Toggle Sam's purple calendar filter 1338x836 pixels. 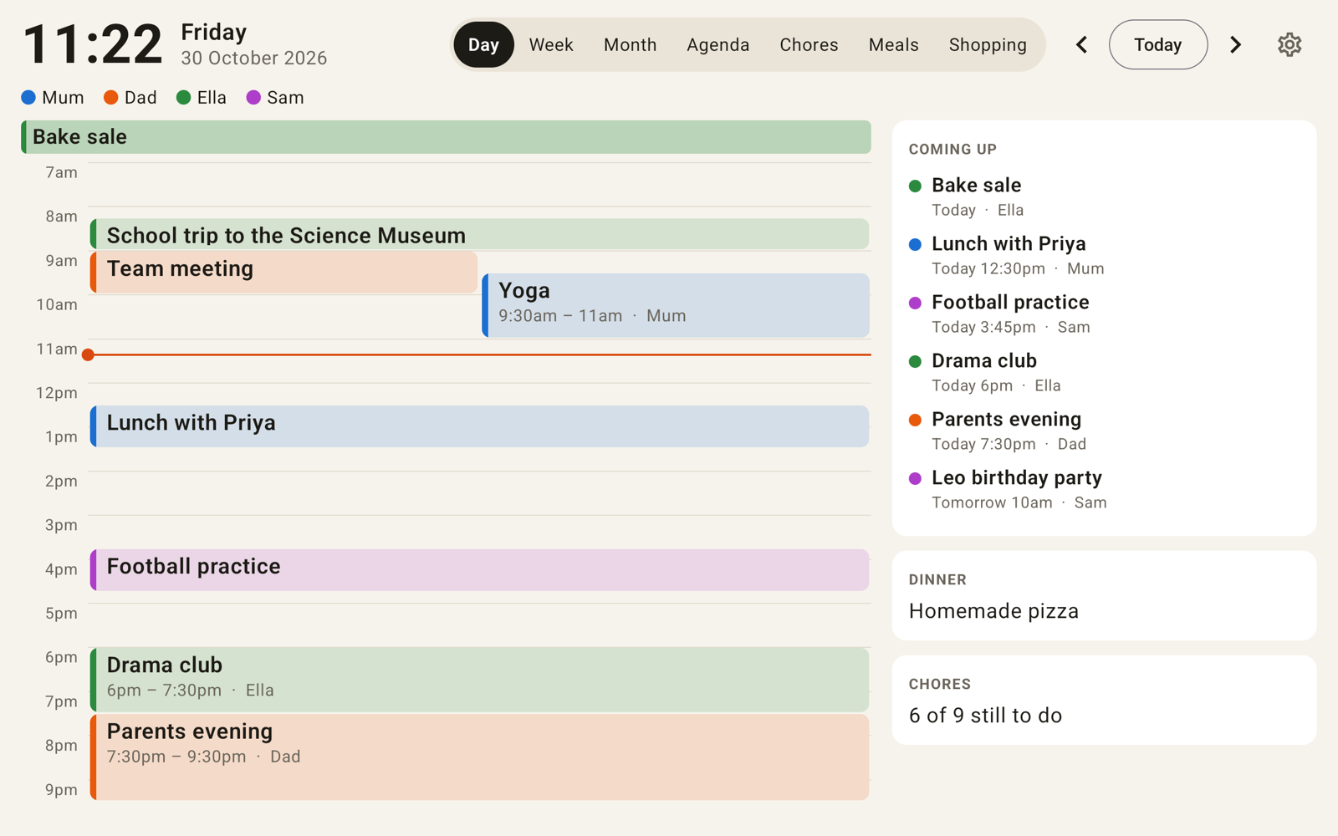tap(275, 98)
